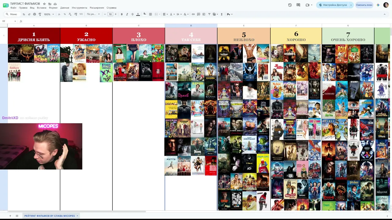
Task: Open filter views dropdown
Action: point(215,14)
